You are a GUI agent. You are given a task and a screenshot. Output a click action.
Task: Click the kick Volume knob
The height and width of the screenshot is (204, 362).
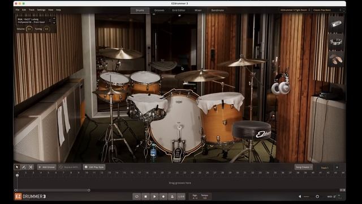pyautogui.click(x=29, y=29)
